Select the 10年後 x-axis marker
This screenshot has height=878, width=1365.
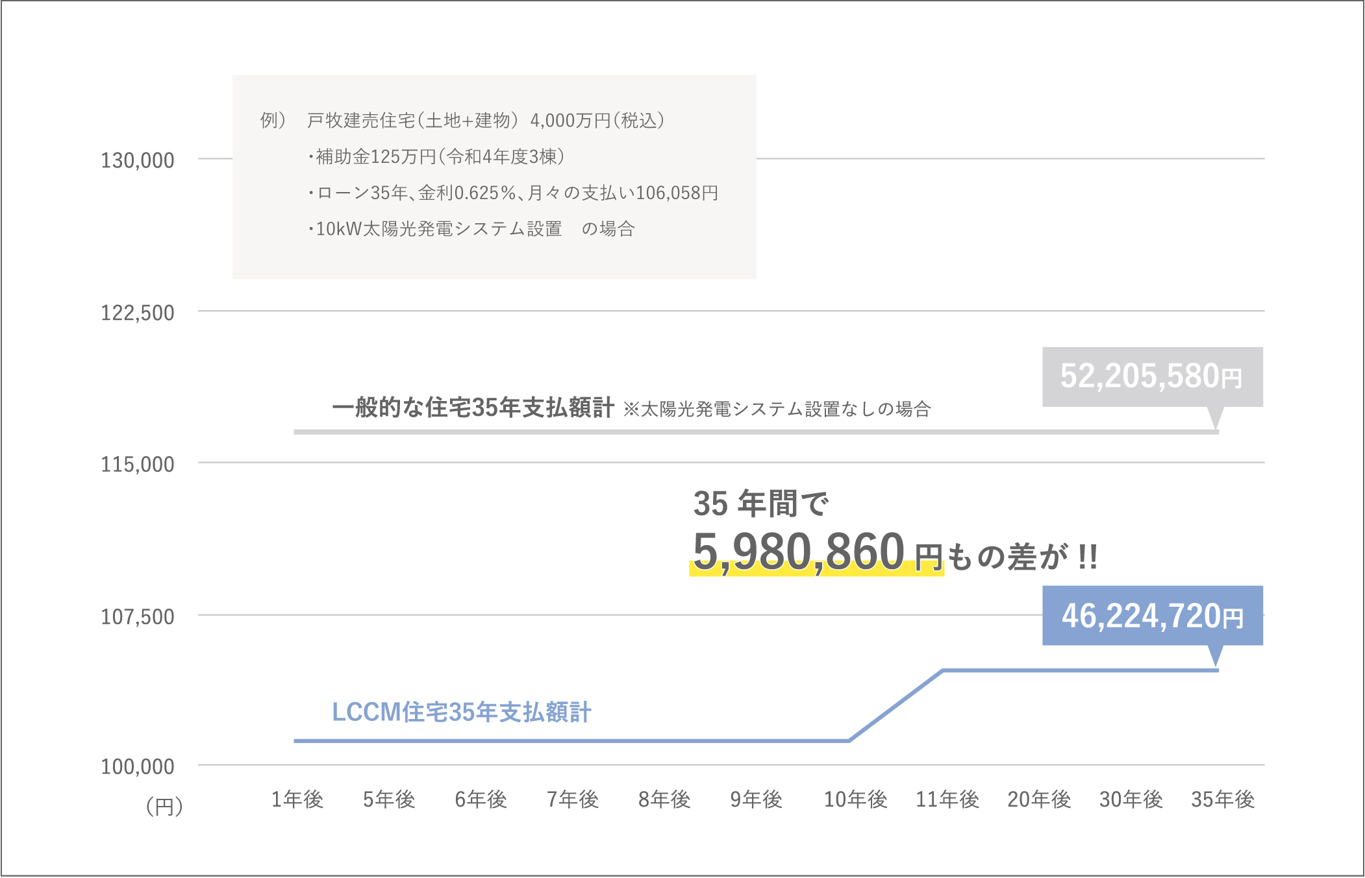tap(855, 799)
